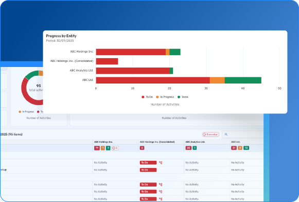
Task: Toggle the In Progress series in bar chart legend
Action: (165, 97)
